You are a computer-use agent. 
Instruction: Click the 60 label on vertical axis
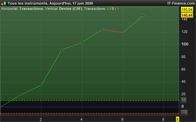click(x=183, y=69)
